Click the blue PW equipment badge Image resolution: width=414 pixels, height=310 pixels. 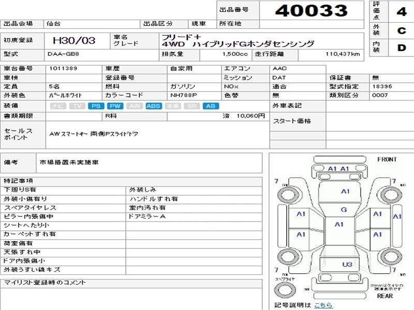click(115, 106)
